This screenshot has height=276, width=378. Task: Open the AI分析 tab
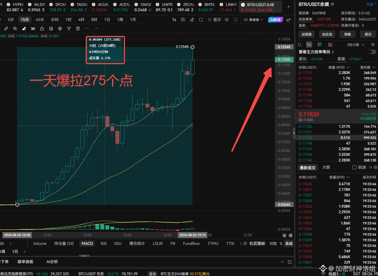(x=52, y=262)
